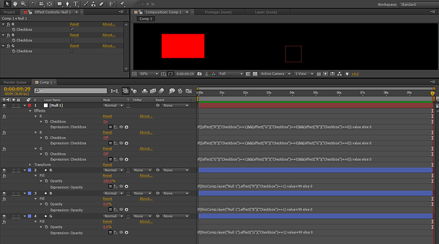The width and height of the screenshot is (439, 244).
Task: Select the Zoom magnifier tool
Action: (24, 4)
